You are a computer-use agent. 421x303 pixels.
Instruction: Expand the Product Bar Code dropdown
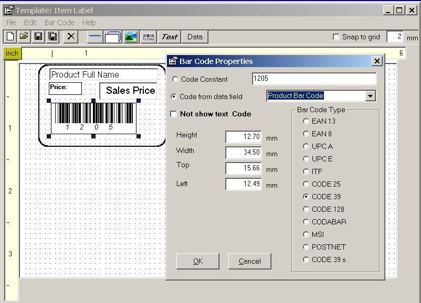click(x=371, y=96)
